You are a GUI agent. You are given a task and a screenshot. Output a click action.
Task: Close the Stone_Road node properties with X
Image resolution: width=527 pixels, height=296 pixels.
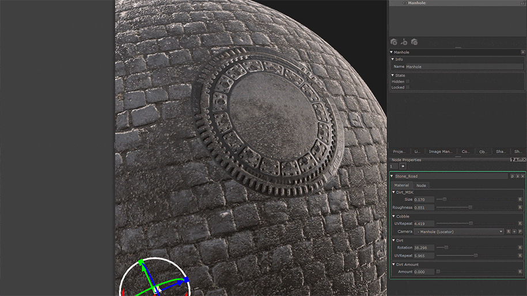tap(522, 176)
